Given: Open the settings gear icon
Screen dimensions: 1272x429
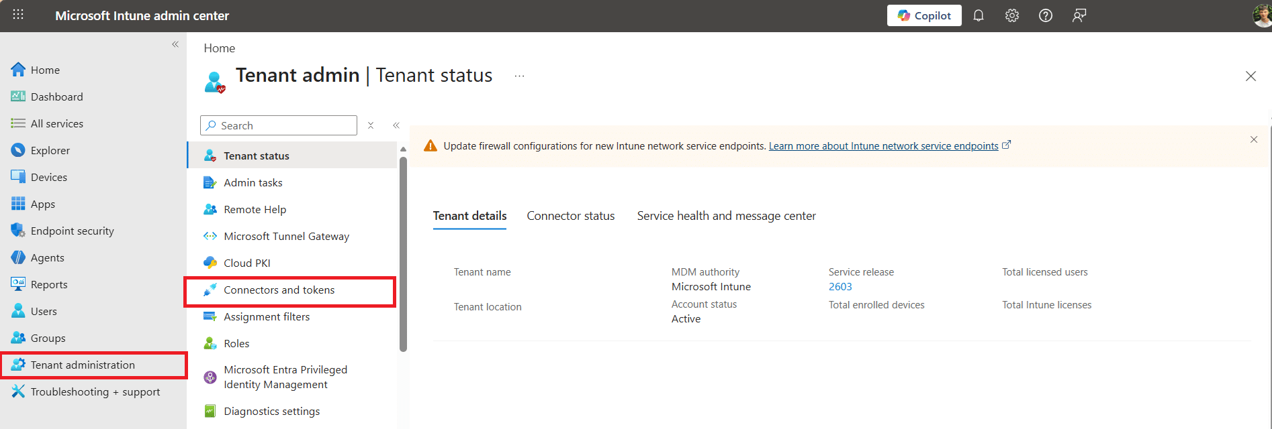Looking at the screenshot, I should point(1012,15).
